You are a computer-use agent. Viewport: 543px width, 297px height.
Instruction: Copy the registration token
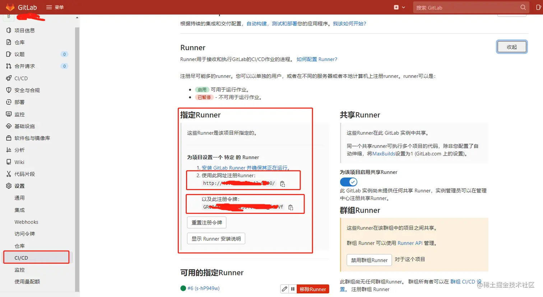tap(291, 207)
